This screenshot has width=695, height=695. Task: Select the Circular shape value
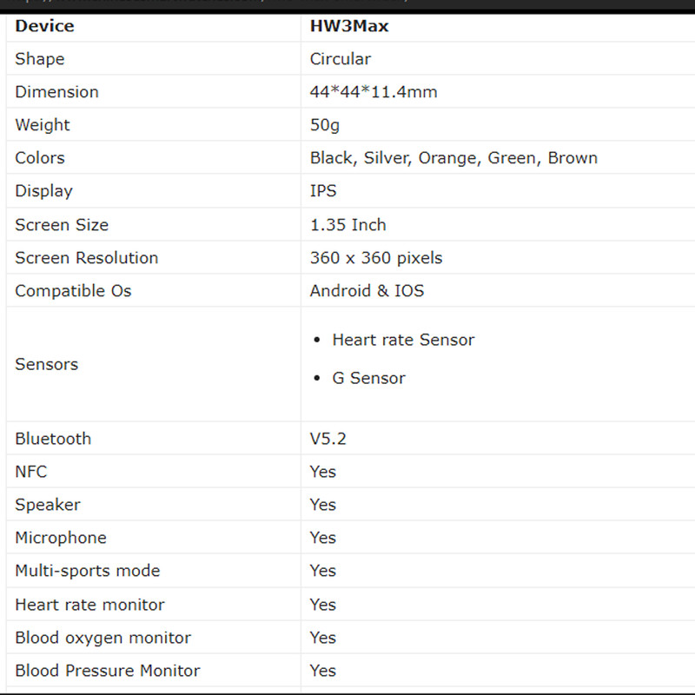click(340, 59)
